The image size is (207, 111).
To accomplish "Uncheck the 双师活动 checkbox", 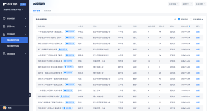I will [179, 19].
